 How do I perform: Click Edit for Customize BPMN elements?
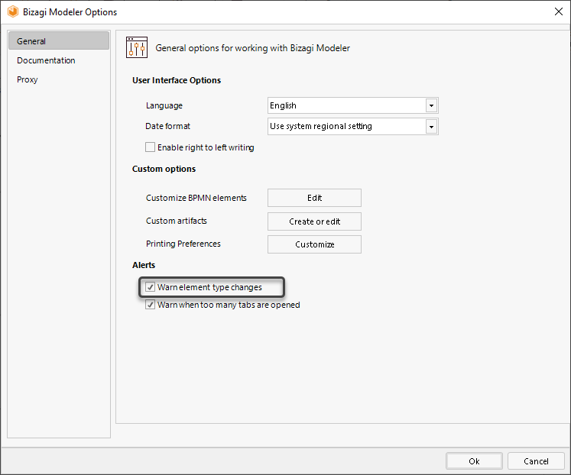314,198
